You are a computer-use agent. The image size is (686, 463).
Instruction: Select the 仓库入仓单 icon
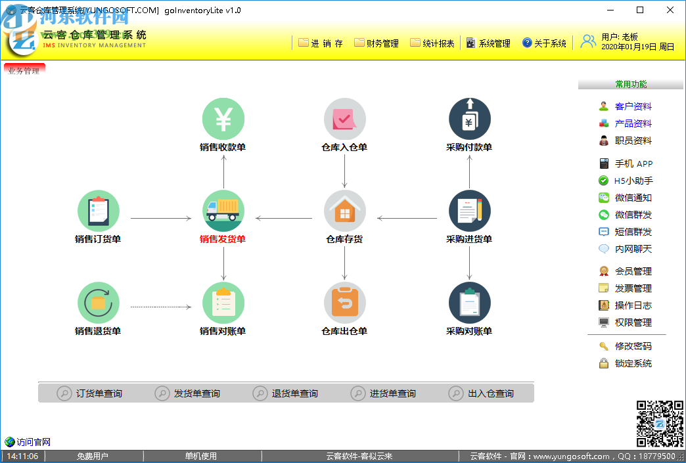click(x=344, y=118)
